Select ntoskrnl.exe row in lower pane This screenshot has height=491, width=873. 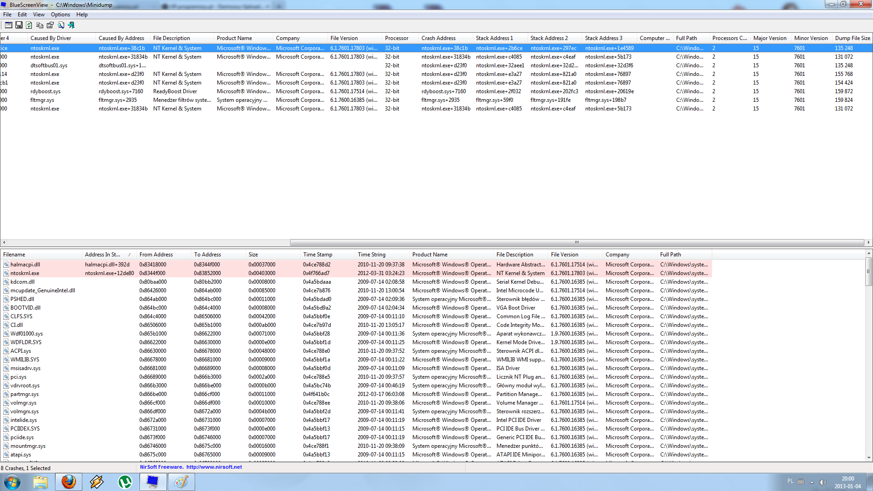pyautogui.click(x=356, y=273)
